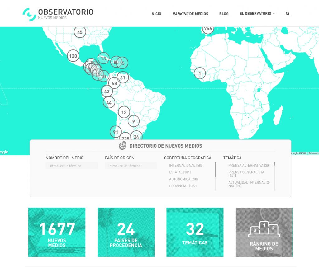This screenshot has height=268, width=319.
Task: Open the map cluster marker labeled 45
Action: click(x=80, y=32)
